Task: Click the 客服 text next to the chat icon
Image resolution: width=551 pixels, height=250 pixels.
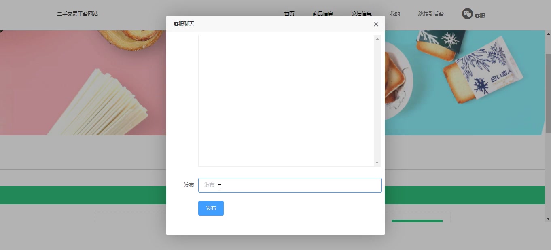Action: 480,15
